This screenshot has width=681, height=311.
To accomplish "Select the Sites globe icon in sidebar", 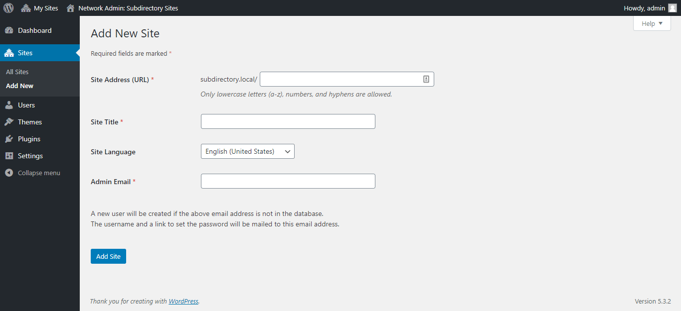I will [x=9, y=52].
